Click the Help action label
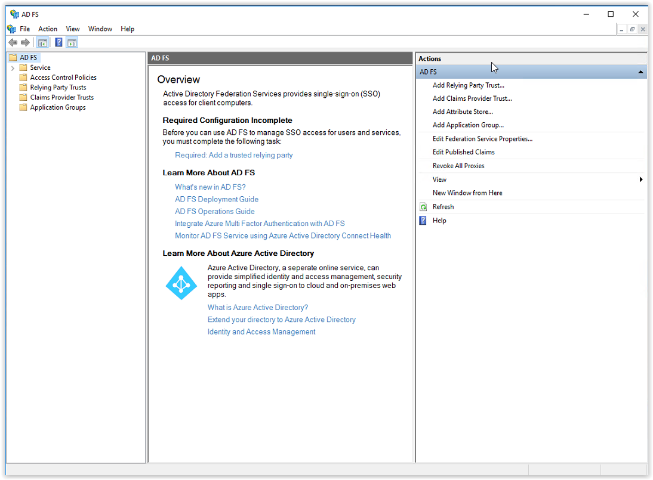Image resolution: width=653 pixels, height=480 pixels. [x=439, y=221]
